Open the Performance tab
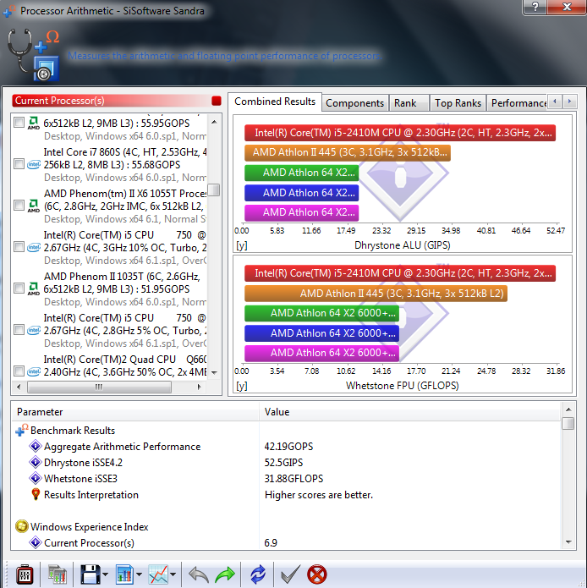Viewport: 587px width, 588px height. tap(518, 103)
